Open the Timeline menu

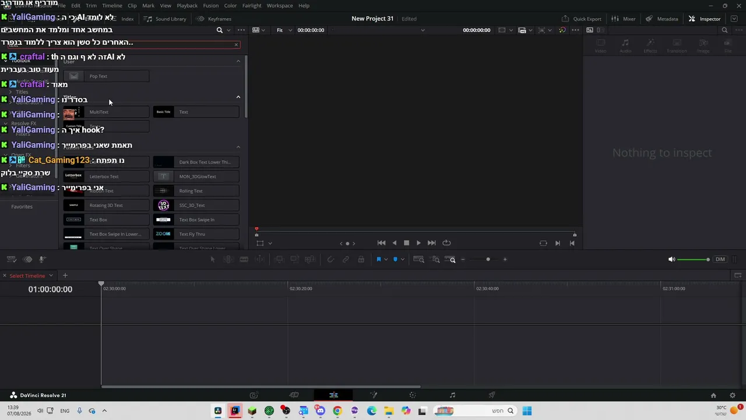click(112, 5)
